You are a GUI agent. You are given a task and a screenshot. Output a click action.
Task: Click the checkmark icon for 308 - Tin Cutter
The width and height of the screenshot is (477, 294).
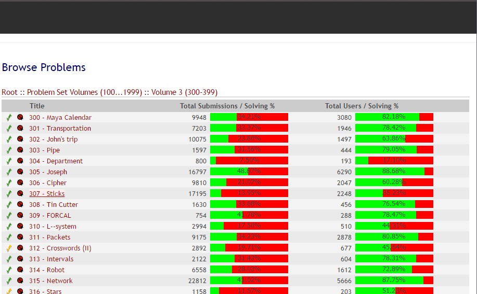click(x=9, y=205)
